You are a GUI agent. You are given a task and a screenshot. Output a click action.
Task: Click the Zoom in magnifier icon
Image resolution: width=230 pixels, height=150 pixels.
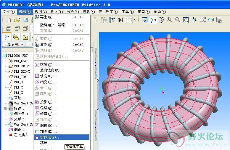[x=169, y=20]
